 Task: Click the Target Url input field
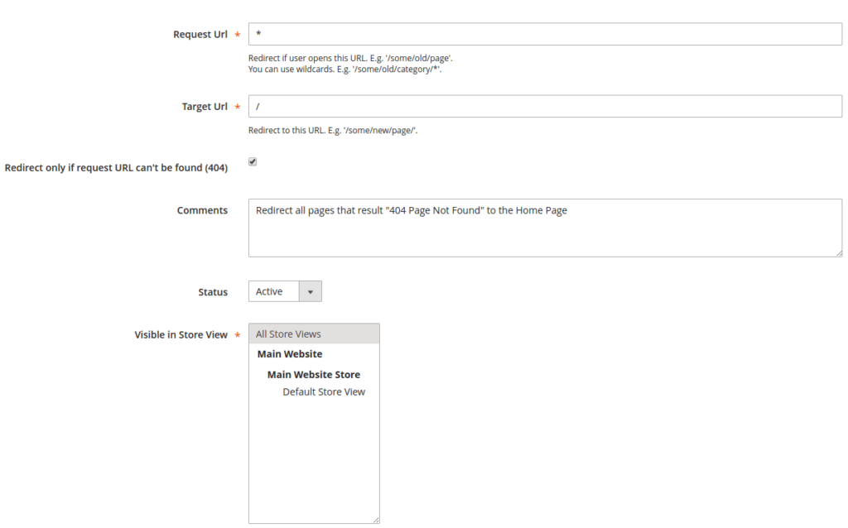[545, 107]
